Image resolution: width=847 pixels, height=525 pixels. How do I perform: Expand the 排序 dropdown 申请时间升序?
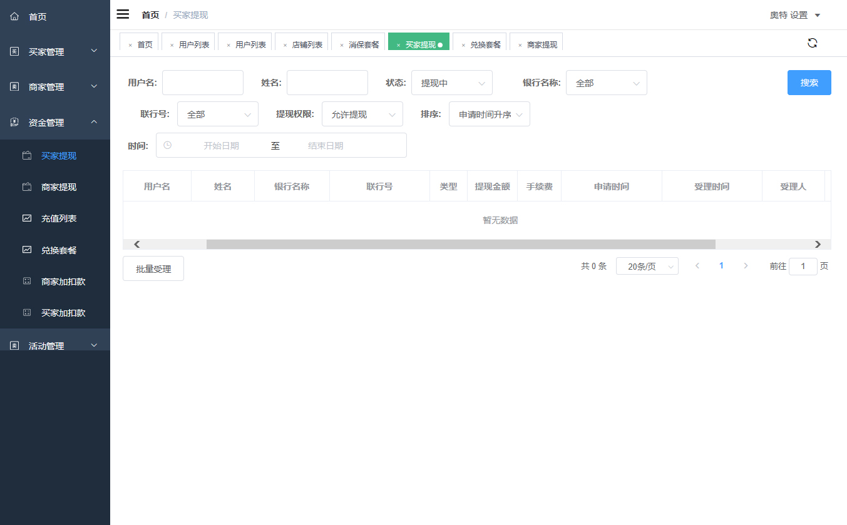(489, 115)
